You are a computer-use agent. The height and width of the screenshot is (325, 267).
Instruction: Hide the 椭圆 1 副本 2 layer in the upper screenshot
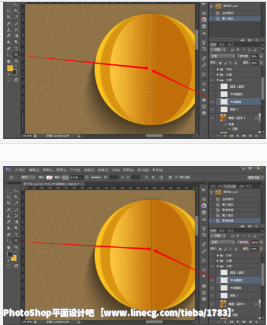(x=212, y=118)
